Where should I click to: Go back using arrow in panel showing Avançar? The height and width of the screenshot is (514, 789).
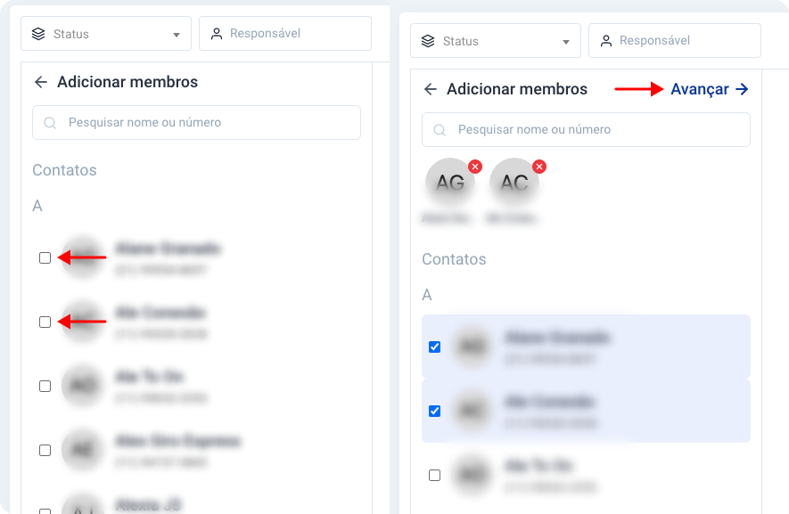431,89
